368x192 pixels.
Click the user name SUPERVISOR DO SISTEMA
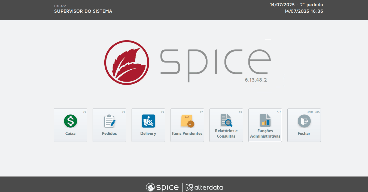point(83,11)
